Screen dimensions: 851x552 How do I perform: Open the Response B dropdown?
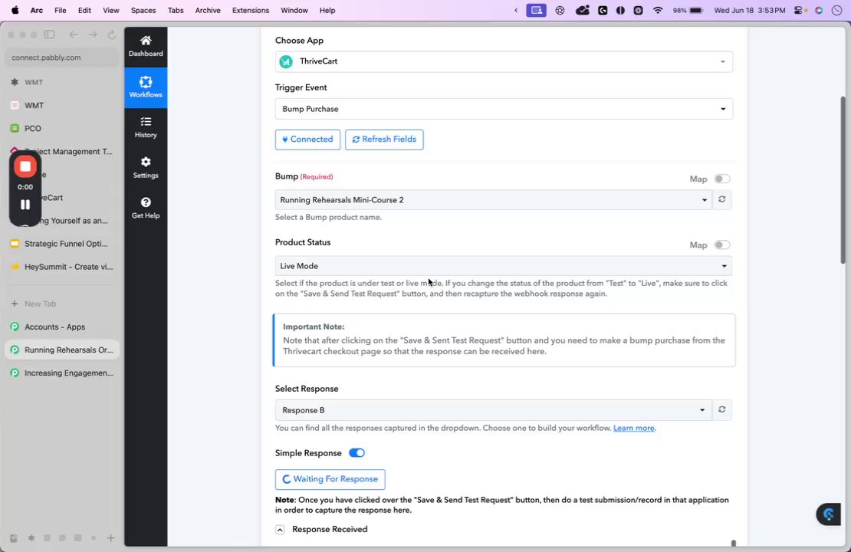click(x=493, y=410)
